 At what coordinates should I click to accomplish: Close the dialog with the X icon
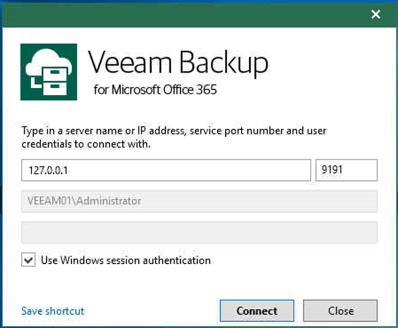tap(376, 14)
